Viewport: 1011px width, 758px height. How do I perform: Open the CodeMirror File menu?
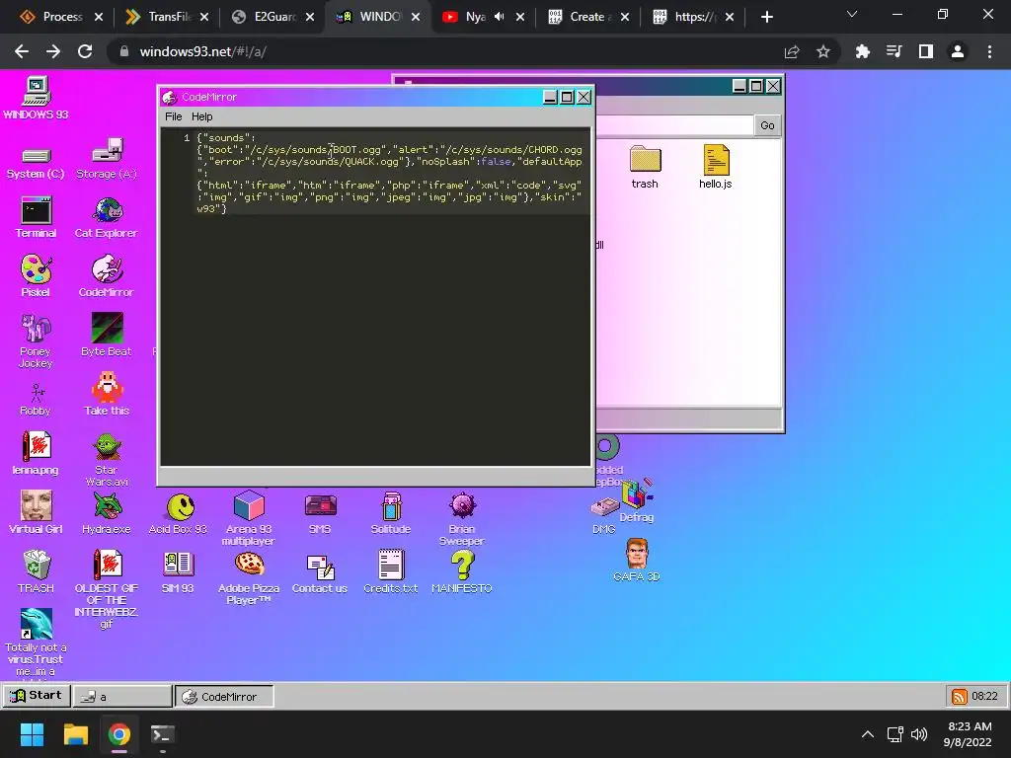pyautogui.click(x=174, y=116)
